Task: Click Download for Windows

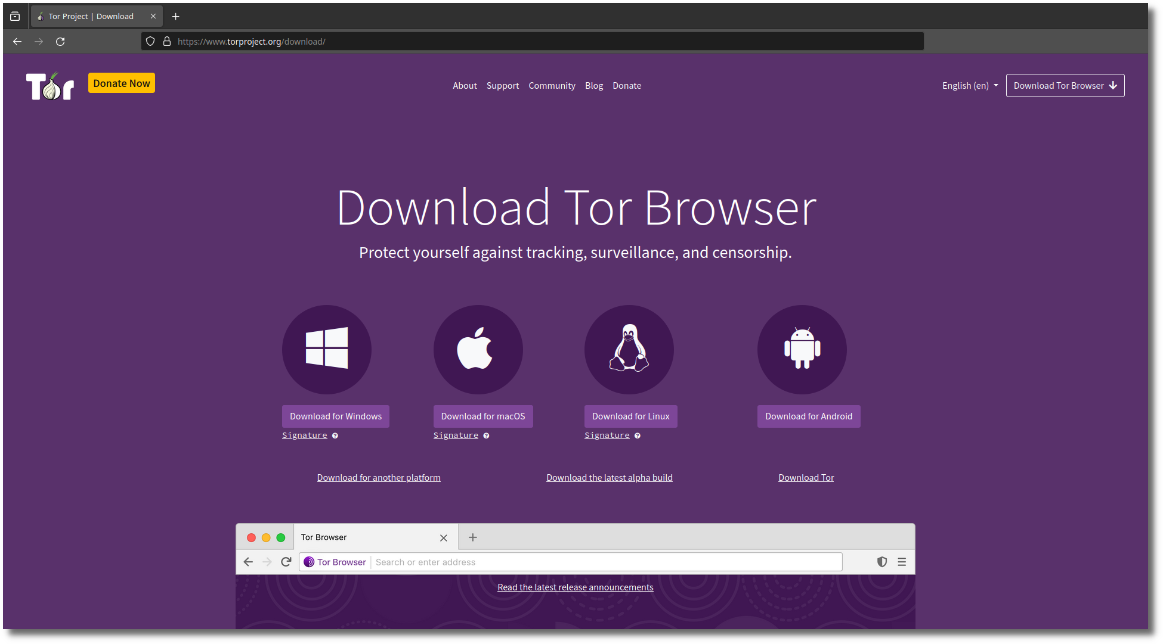Action: [x=336, y=416]
